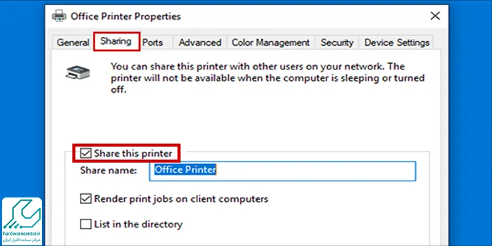Close the Office Printer Properties dialog
492x246 pixels.
pyautogui.click(x=435, y=16)
